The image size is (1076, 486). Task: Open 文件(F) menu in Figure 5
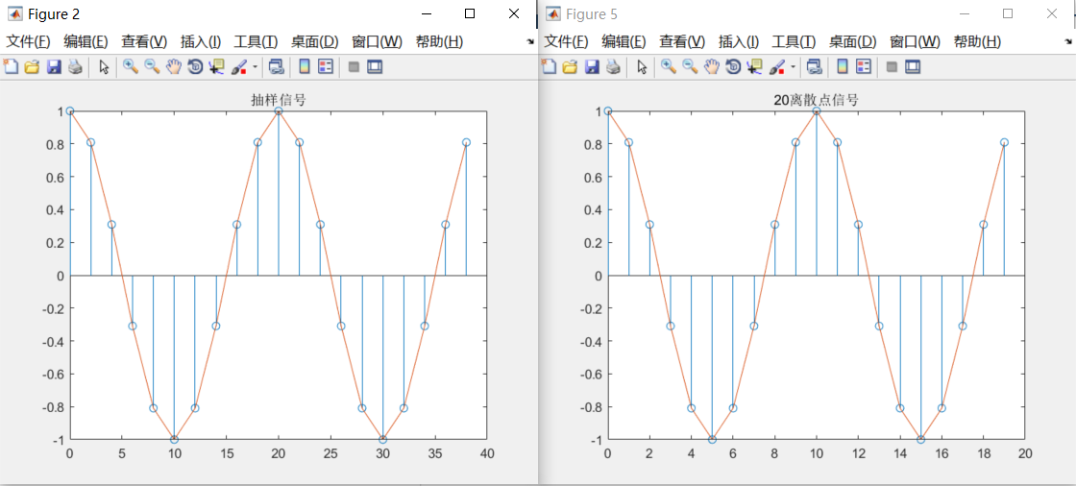tap(566, 41)
